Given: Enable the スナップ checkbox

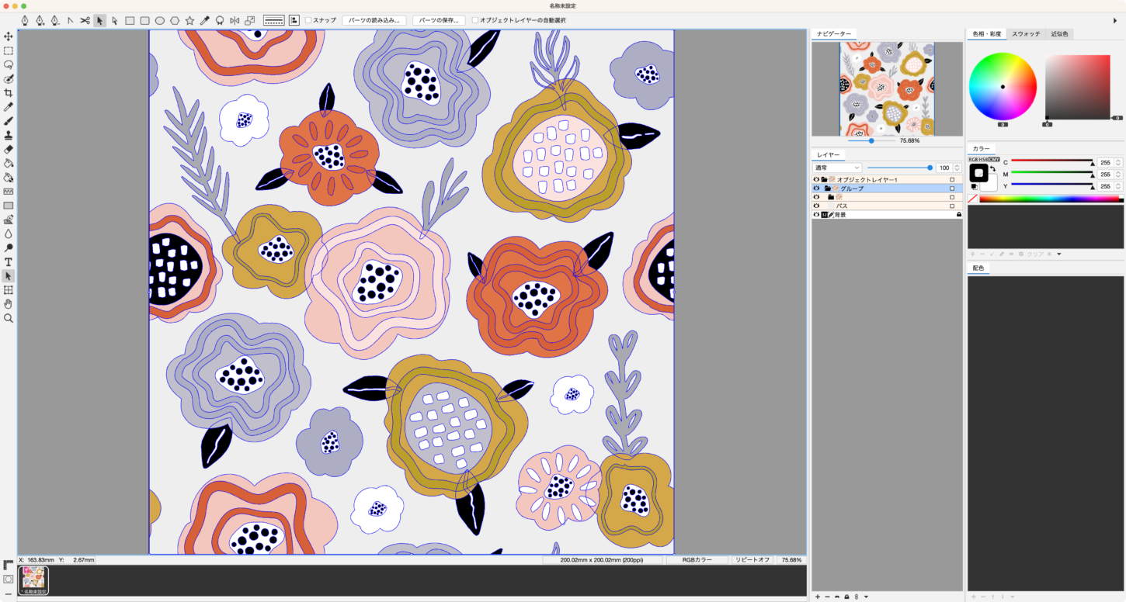Looking at the screenshot, I should coord(308,20).
